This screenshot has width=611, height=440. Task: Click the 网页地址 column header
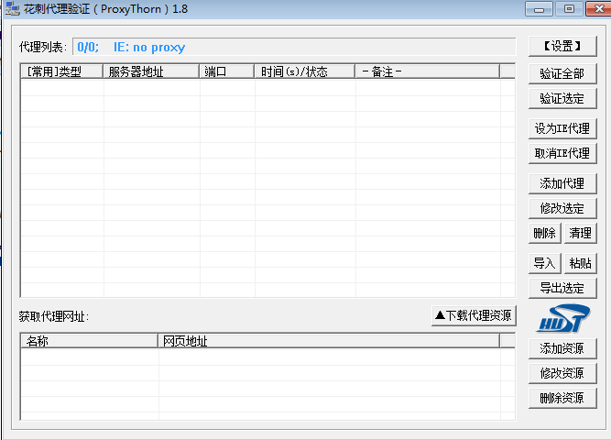[x=329, y=341]
